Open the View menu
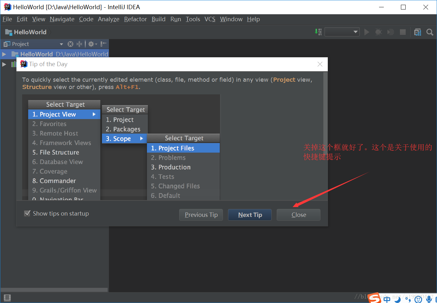Image resolution: width=437 pixels, height=303 pixels. coord(39,19)
